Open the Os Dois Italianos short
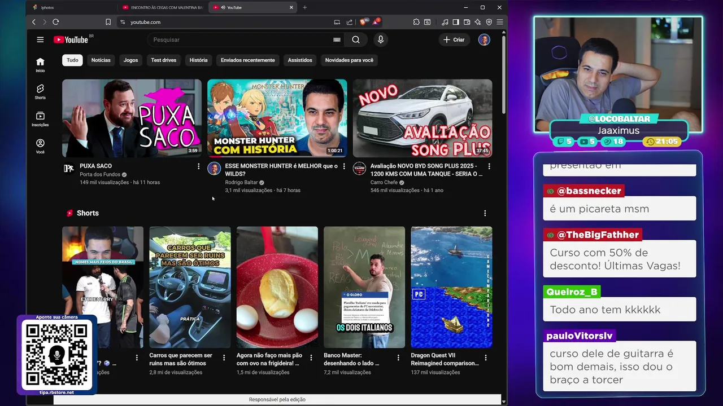723x406 pixels. click(x=364, y=287)
